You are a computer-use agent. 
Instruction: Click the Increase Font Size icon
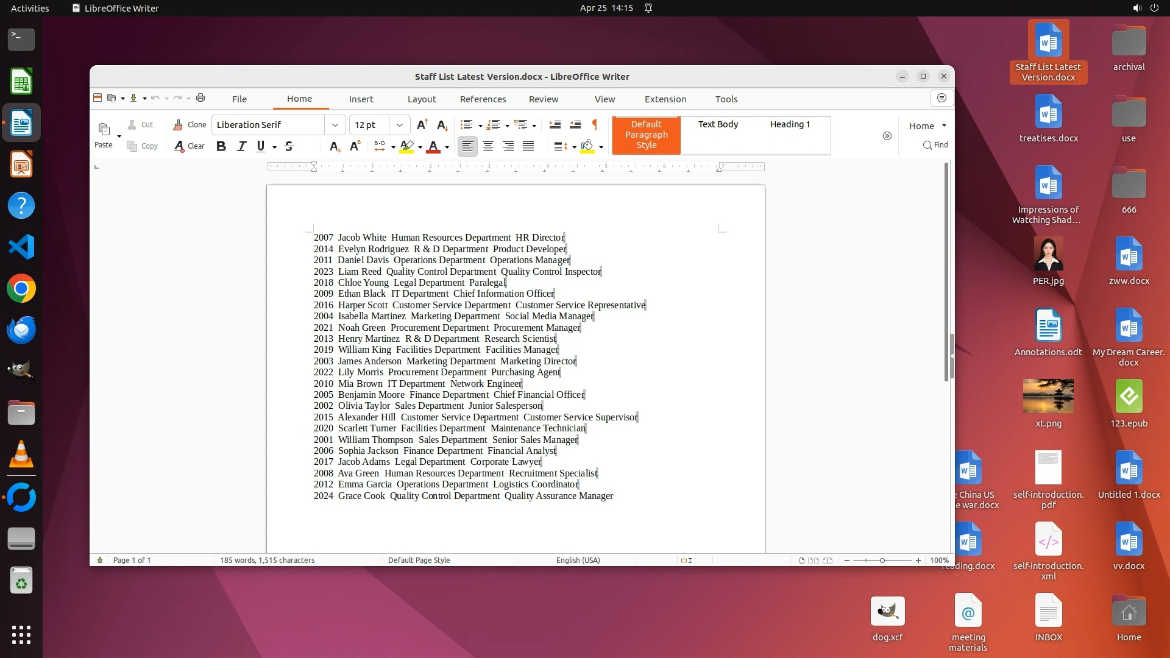(422, 125)
